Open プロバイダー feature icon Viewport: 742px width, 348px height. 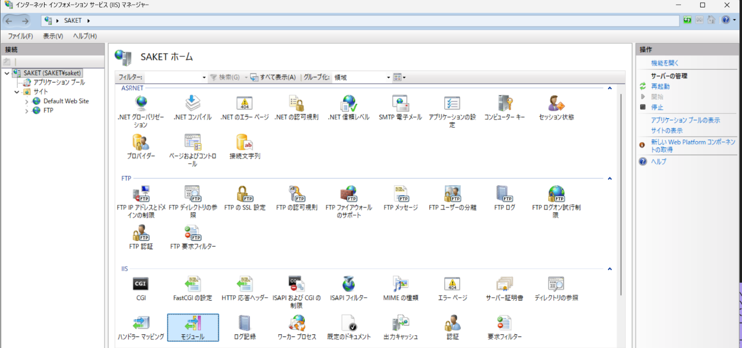[140, 147]
